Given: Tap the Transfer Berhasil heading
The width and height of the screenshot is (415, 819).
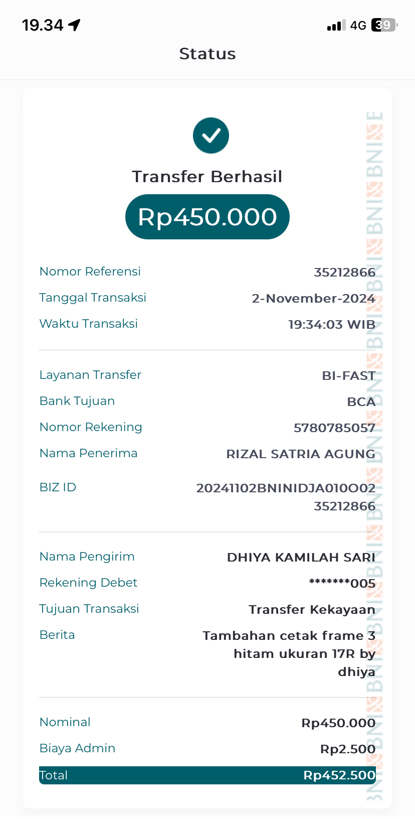Looking at the screenshot, I should click(207, 177).
